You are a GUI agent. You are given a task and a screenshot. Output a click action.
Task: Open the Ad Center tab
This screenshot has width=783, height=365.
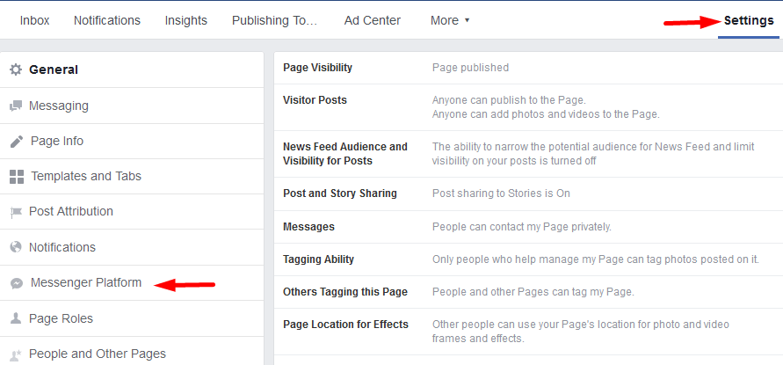coord(372,20)
